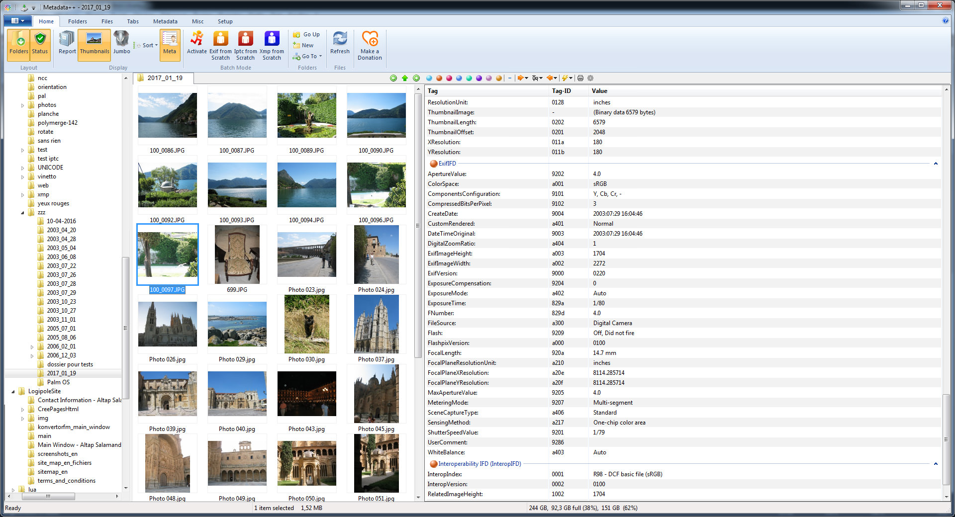Click the Xmp from Scratch icon
The image size is (955, 517).
pyautogui.click(x=272, y=45)
